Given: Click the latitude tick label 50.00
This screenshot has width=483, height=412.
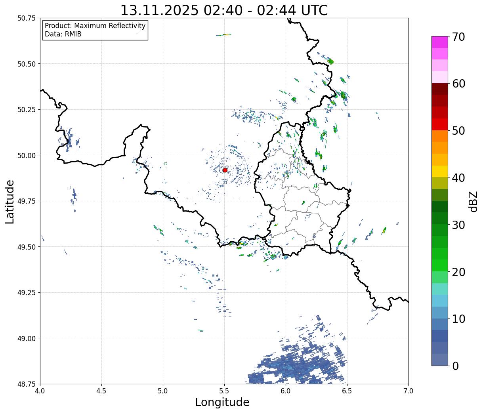Looking at the screenshot, I should point(26,155).
